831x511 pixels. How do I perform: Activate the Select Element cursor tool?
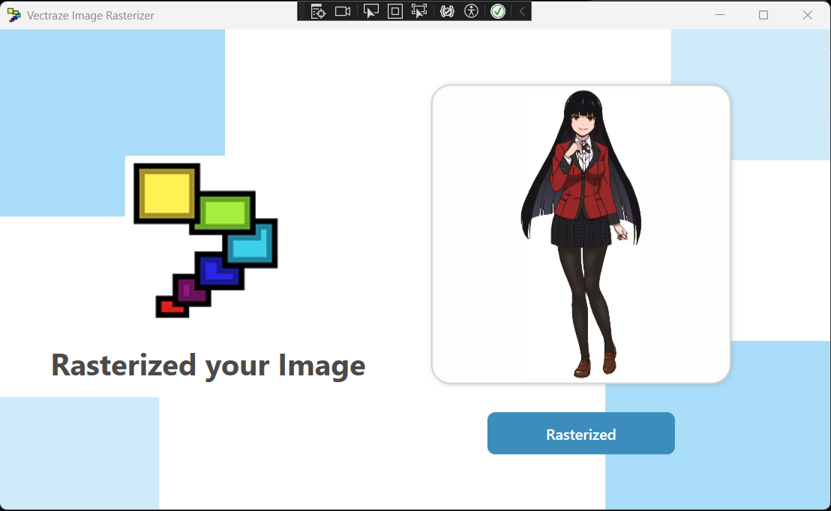click(370, 11)
